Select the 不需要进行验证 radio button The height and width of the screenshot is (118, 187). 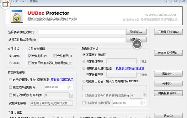[x=84, y=55]
